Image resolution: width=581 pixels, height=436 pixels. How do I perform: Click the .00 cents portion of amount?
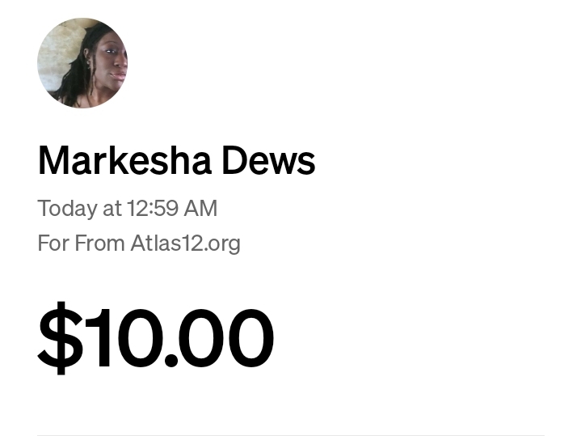pyautogui.click(x=219, y=337)
